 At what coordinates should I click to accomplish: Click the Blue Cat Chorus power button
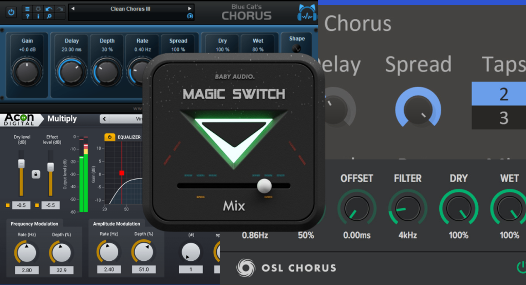[x=11, y=12]
